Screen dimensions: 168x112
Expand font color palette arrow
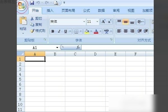pos(101,31)
